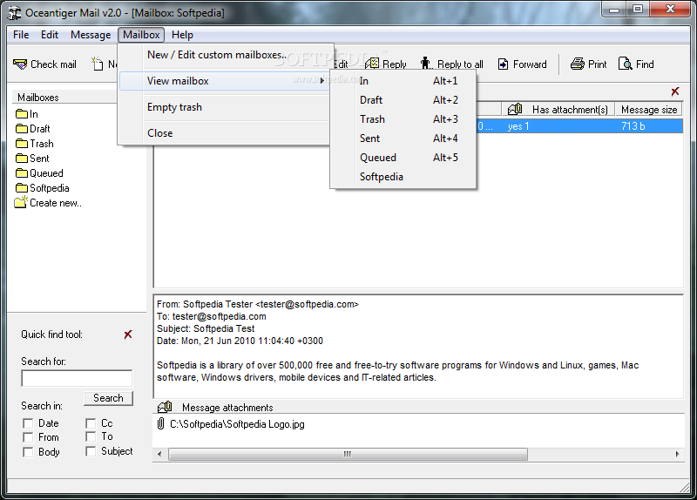
Task: Click the Check mail envelope icon
Action: tap(20, 64)
